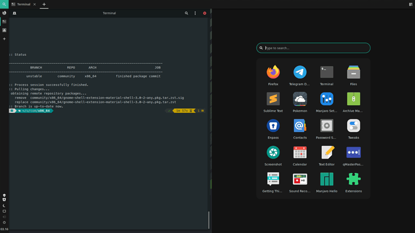The width and height of the screenshot is (415, 233).
Task: Toggle the night light moon icon
Action: tap(4, 205)
